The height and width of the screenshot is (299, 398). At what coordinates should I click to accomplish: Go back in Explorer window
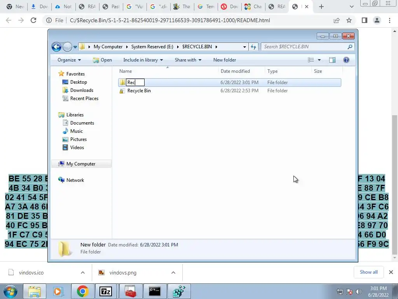tap(56, 47)
